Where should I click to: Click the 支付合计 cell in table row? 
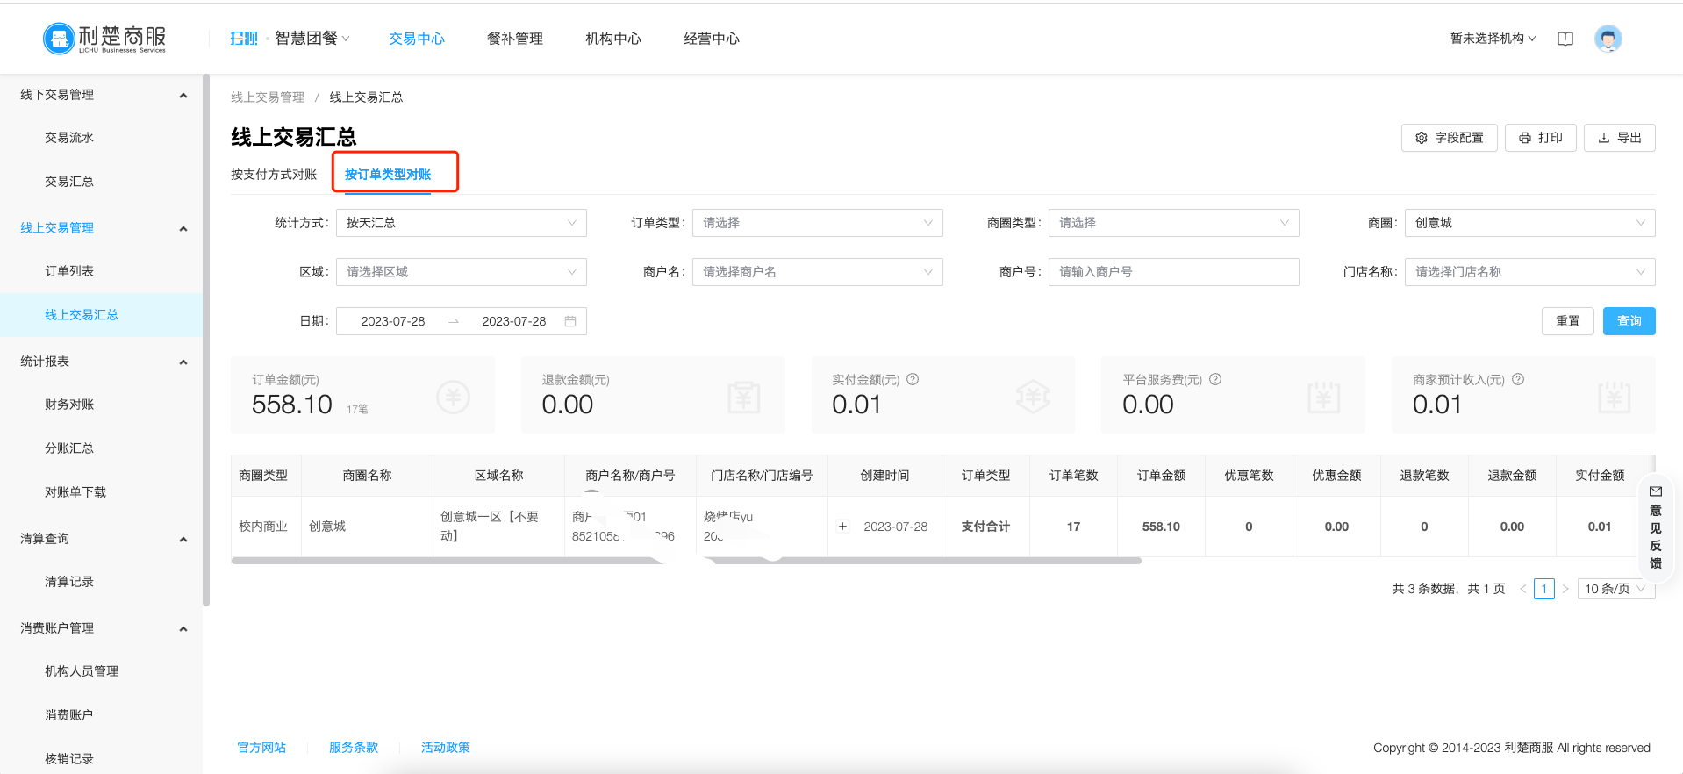985,527
